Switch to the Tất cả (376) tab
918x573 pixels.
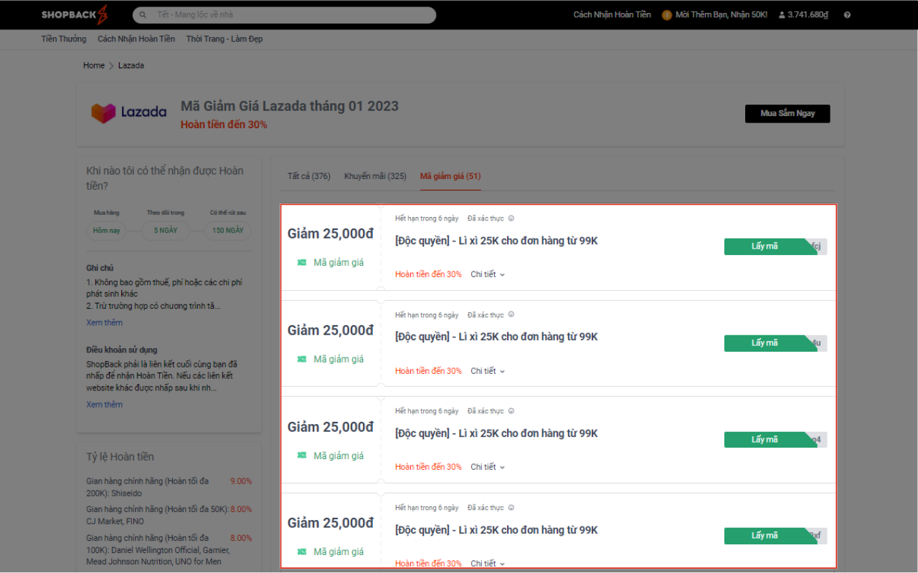pyautogui.click(x=309, y=176)
